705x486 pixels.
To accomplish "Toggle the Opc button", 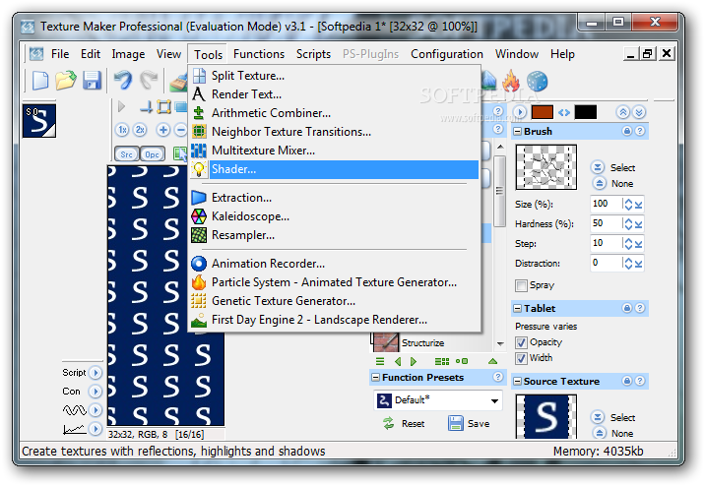I will coord(153,154).
